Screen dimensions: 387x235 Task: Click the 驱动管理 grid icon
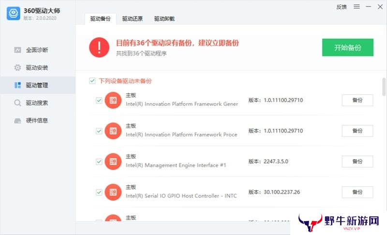(17, 85)
